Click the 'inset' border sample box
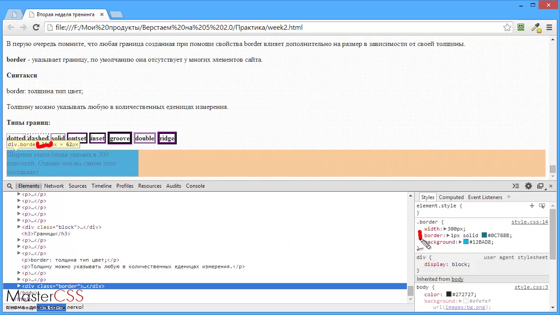Image resolution: width=560 pixels, height=315 pixels. click(98, 138)
